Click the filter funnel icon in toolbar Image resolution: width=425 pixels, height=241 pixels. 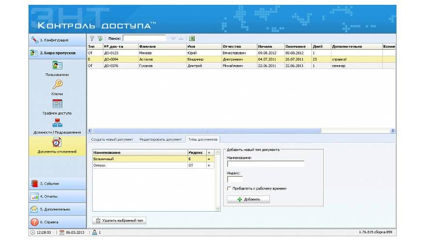pyautogui.click(x=92, y=39)
